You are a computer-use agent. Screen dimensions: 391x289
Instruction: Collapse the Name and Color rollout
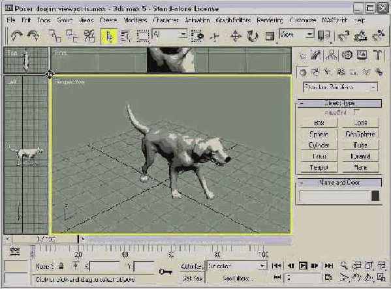339,183
